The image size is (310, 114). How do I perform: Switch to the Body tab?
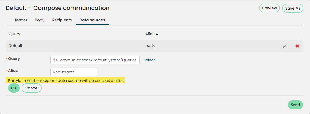pos(40,20)
